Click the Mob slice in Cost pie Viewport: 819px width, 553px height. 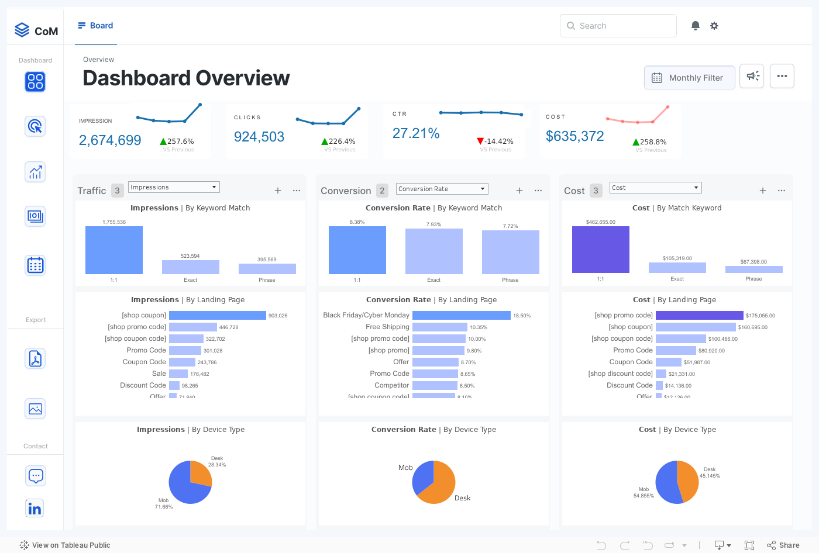point(667,484)
